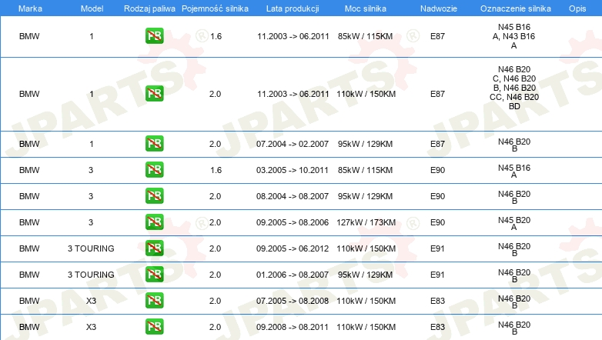Select 2.0 capacity in 08.2004 -> 08.2007 row
This screenshot has height=340, width=602.
pos(215,196)
